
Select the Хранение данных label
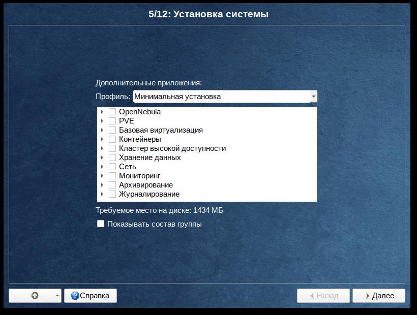(x=150, y=157)
